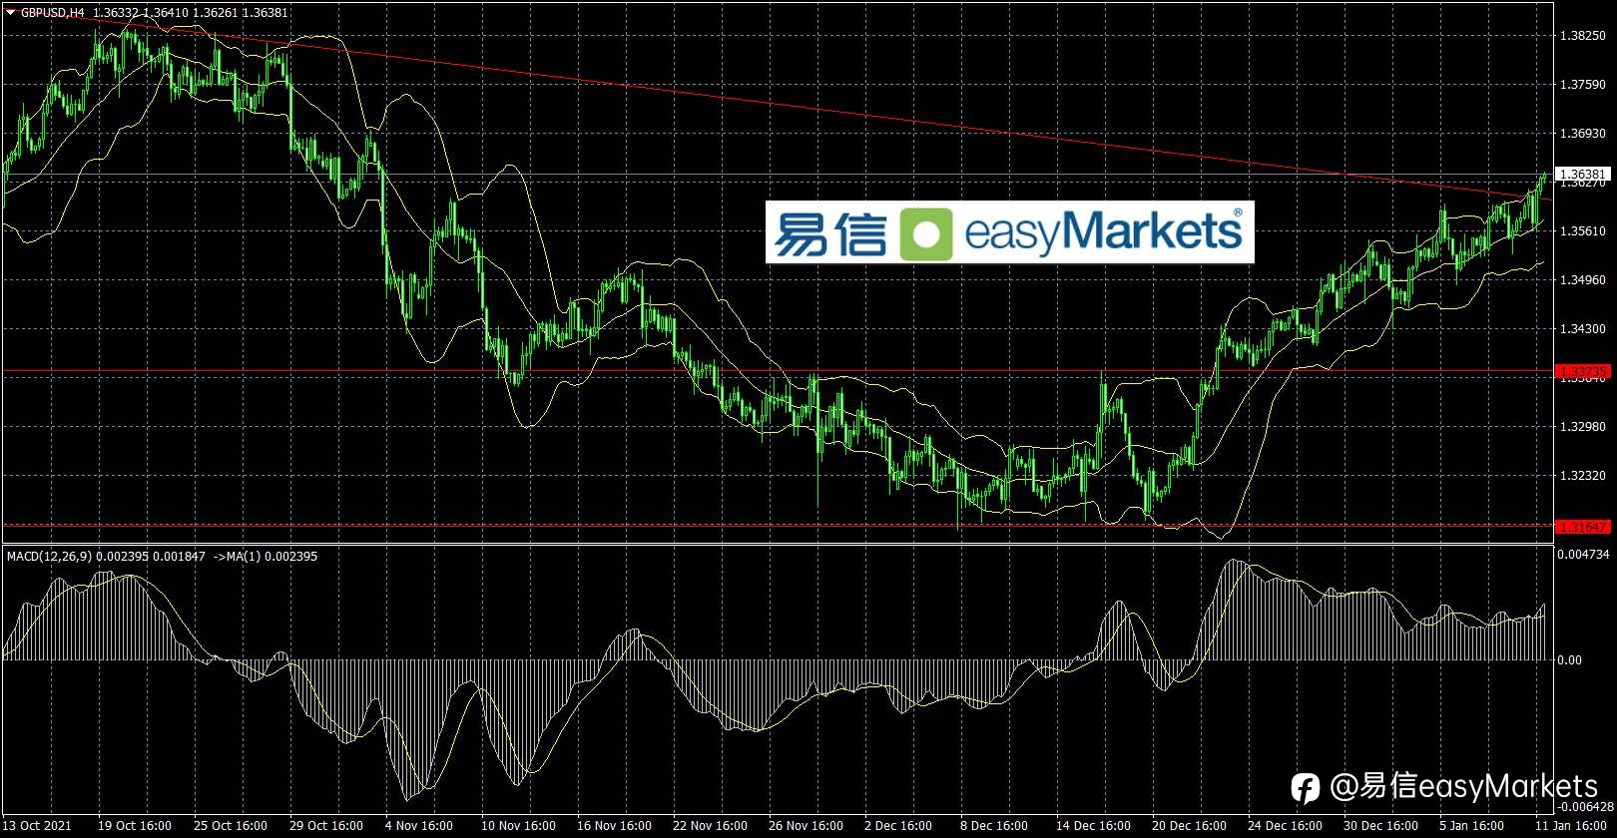This screenshot has height=838, width=1617.
Task: Click the 24 Dec 16:00 time label
Action: [x=1285, y=825]
